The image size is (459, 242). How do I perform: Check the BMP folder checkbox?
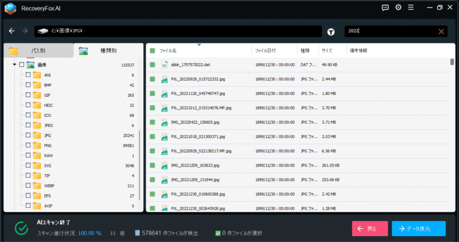[28, 85]
